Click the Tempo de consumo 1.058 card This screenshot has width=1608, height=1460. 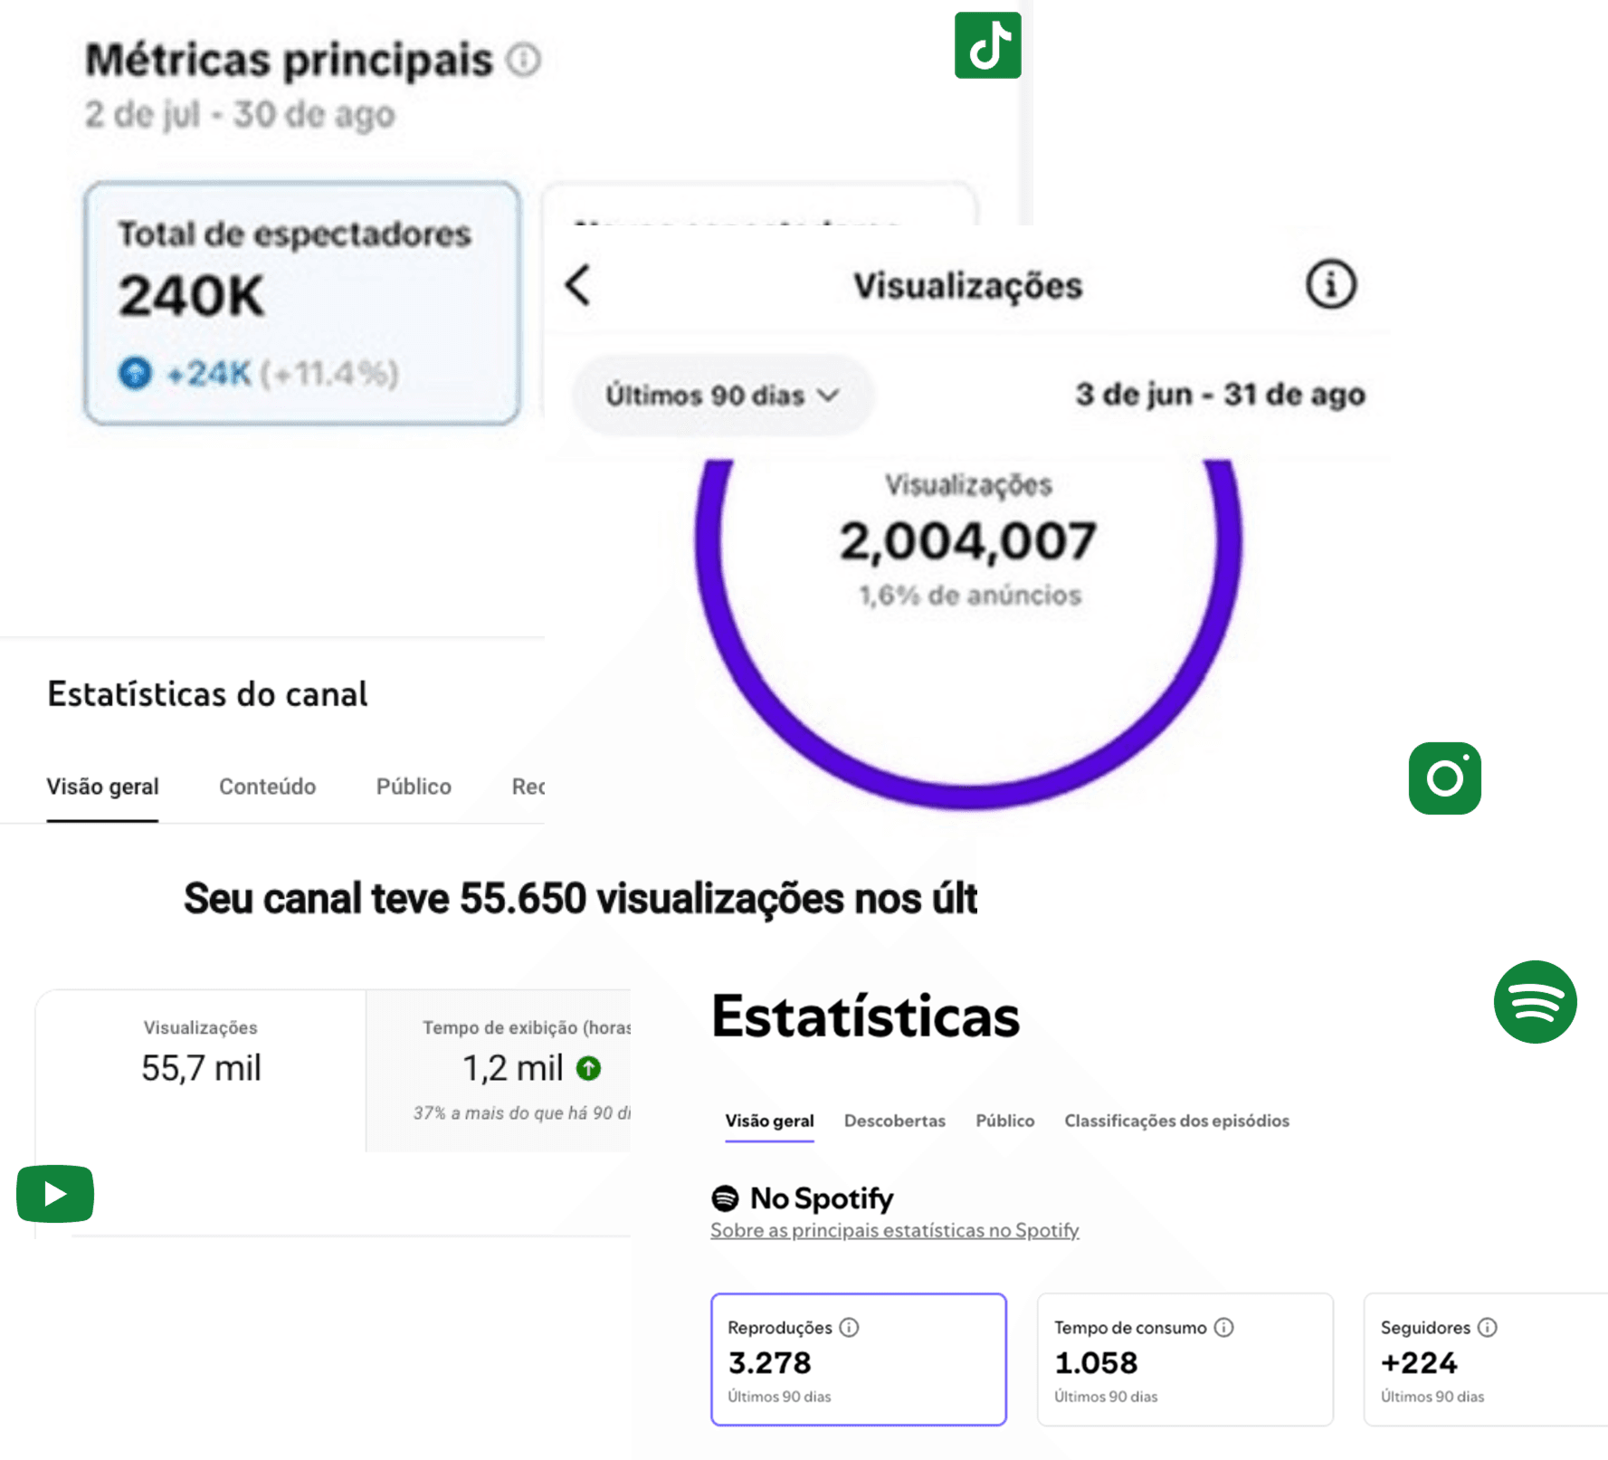(1185, 1360)
